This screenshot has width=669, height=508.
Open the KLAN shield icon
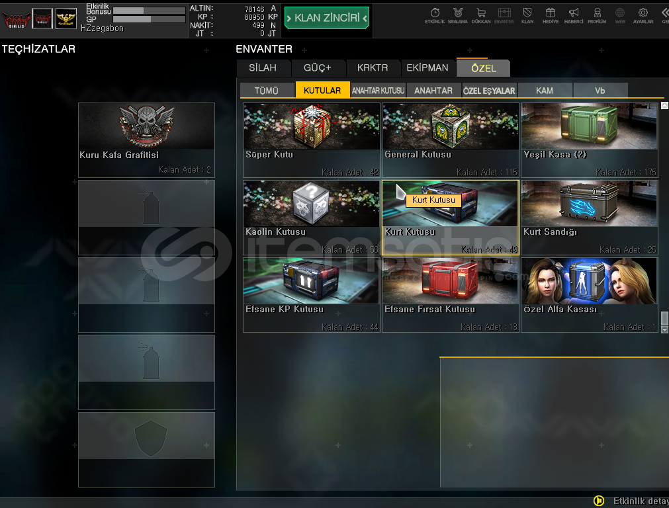(527, 15)
